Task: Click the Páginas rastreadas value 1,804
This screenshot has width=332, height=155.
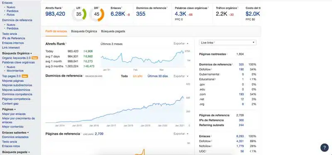Action: click(x=240, y=54)
